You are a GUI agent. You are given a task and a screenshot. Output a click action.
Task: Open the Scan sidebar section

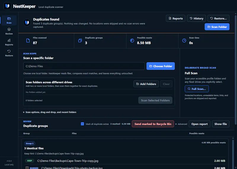pyautogui.click(x=9, y=20)
